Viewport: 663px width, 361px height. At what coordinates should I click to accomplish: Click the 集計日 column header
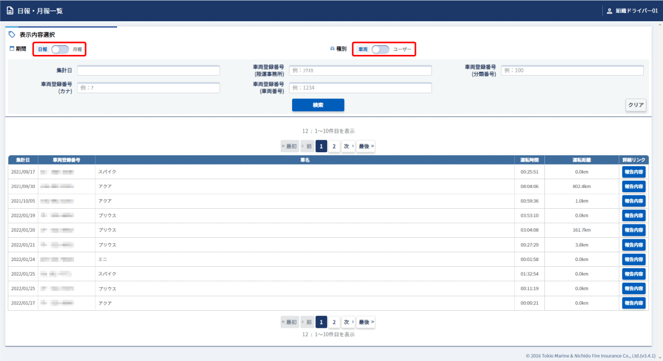pos(23,160)
